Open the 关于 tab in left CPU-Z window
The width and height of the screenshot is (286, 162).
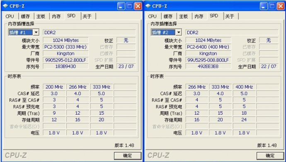pos(87,16)
